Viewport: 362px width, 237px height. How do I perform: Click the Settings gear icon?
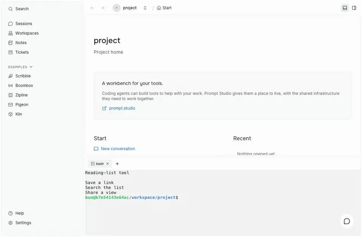pos(11,223)
